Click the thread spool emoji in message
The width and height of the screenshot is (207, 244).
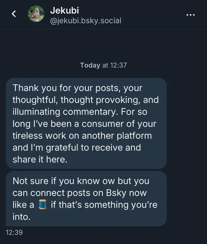(42, 205)
